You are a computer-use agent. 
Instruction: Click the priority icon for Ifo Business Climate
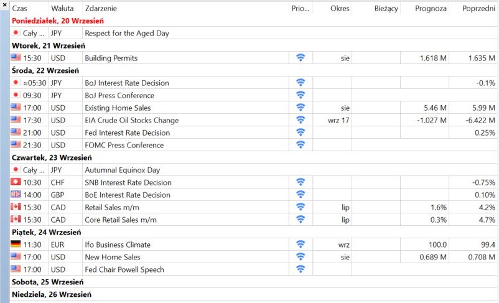[301, 244]
